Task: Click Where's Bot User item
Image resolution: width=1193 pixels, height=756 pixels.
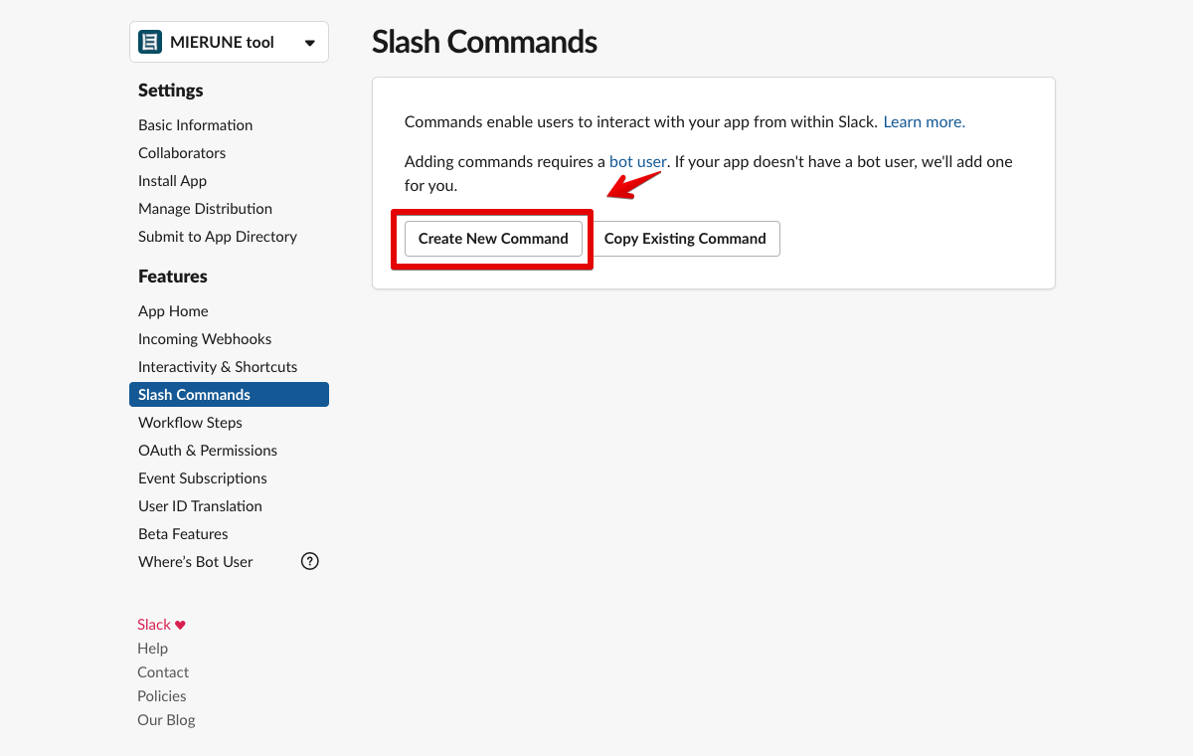Action: coord(196,561)
